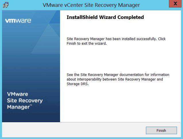The width and height of the screenshot is (183, 139).
Task: Click the word Completed in the heading
Action: (x=130, y=17)
